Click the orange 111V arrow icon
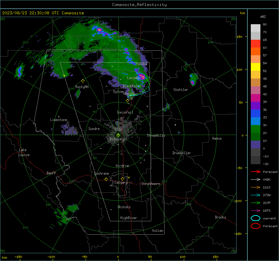The width and height of the screenshot is (279, 261). coord(255,187)
